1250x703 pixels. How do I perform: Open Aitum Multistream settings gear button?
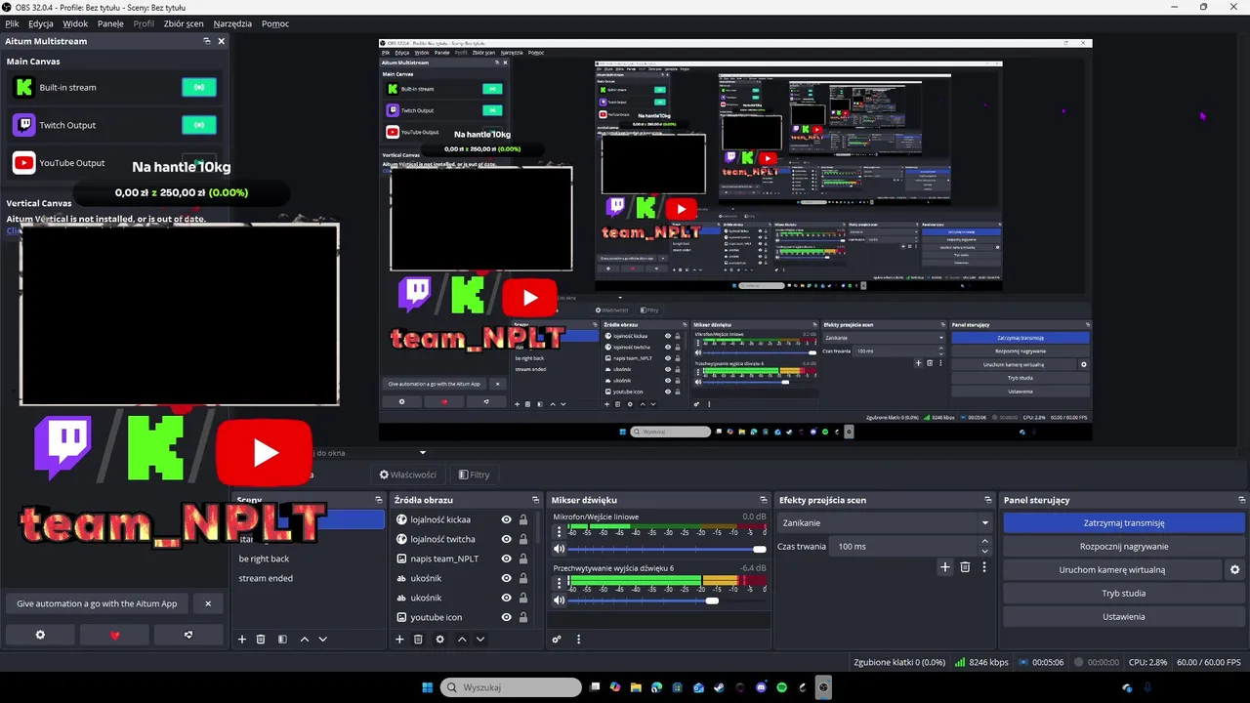[x=40, y=635]
